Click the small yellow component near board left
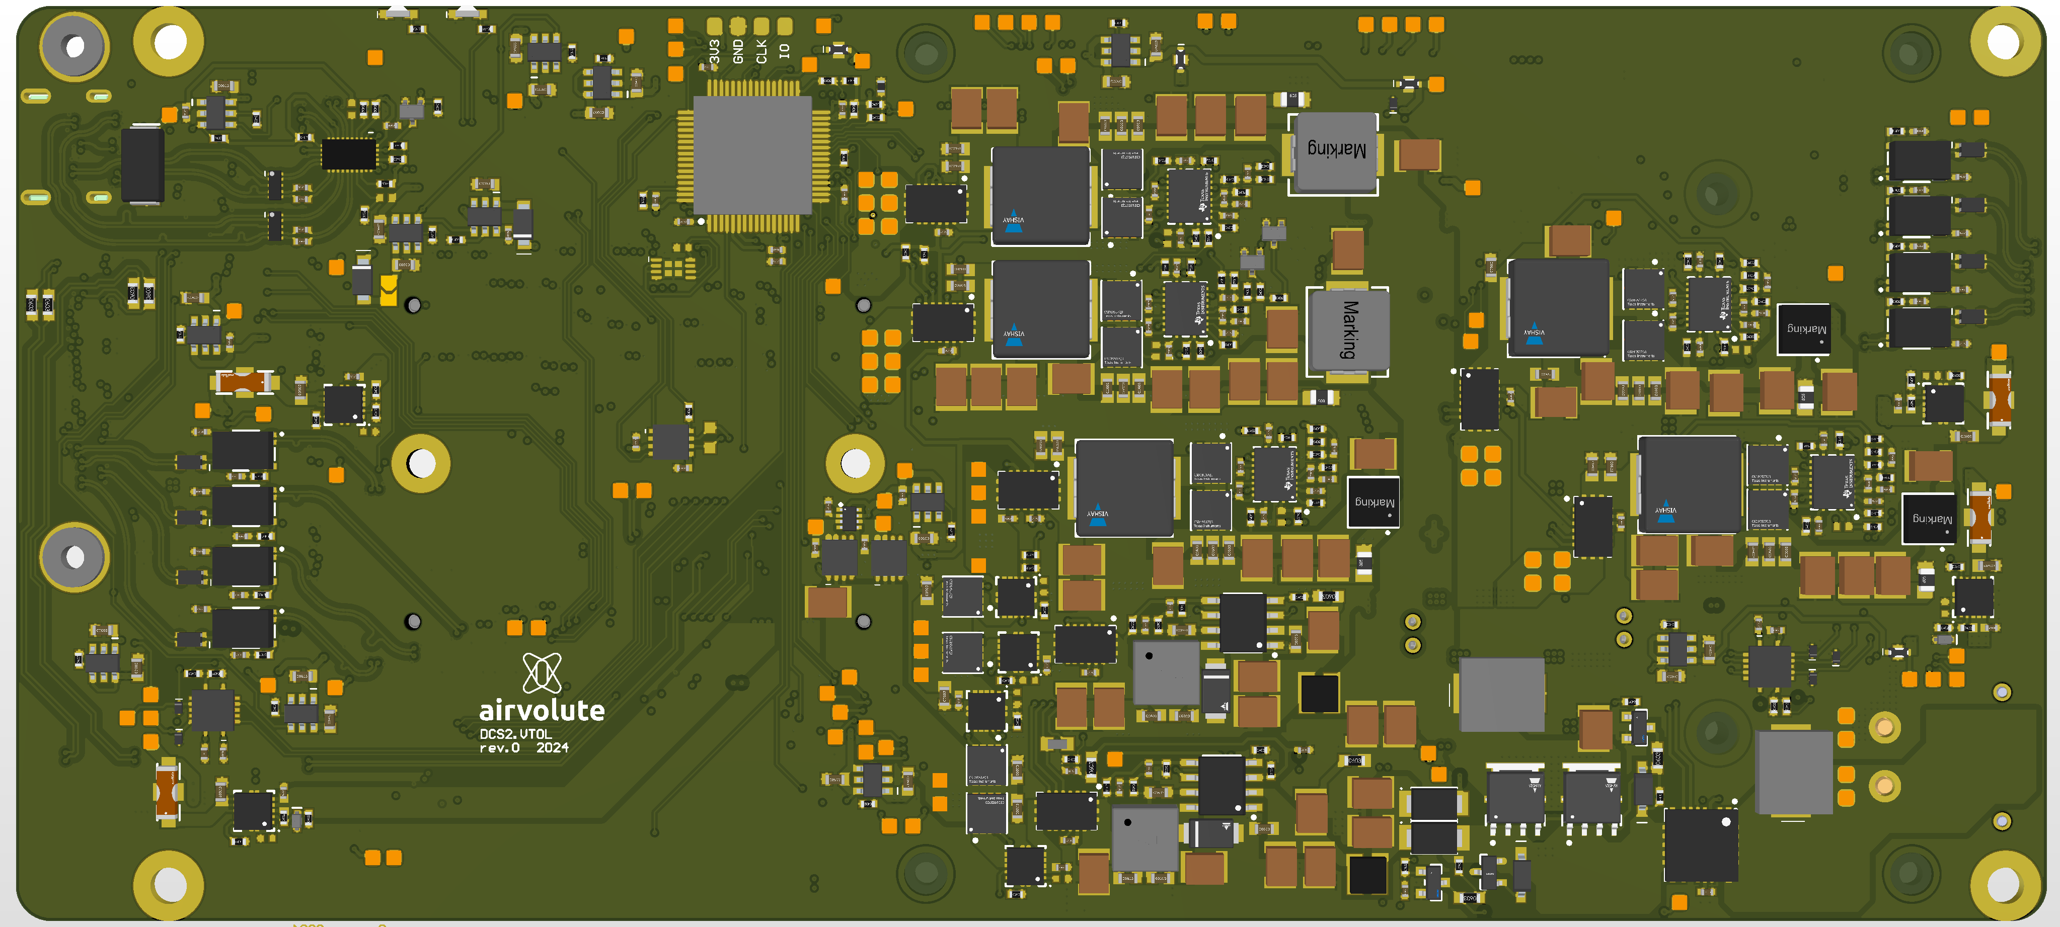The height and width of the screenshot is (927, 2060). 389,291
